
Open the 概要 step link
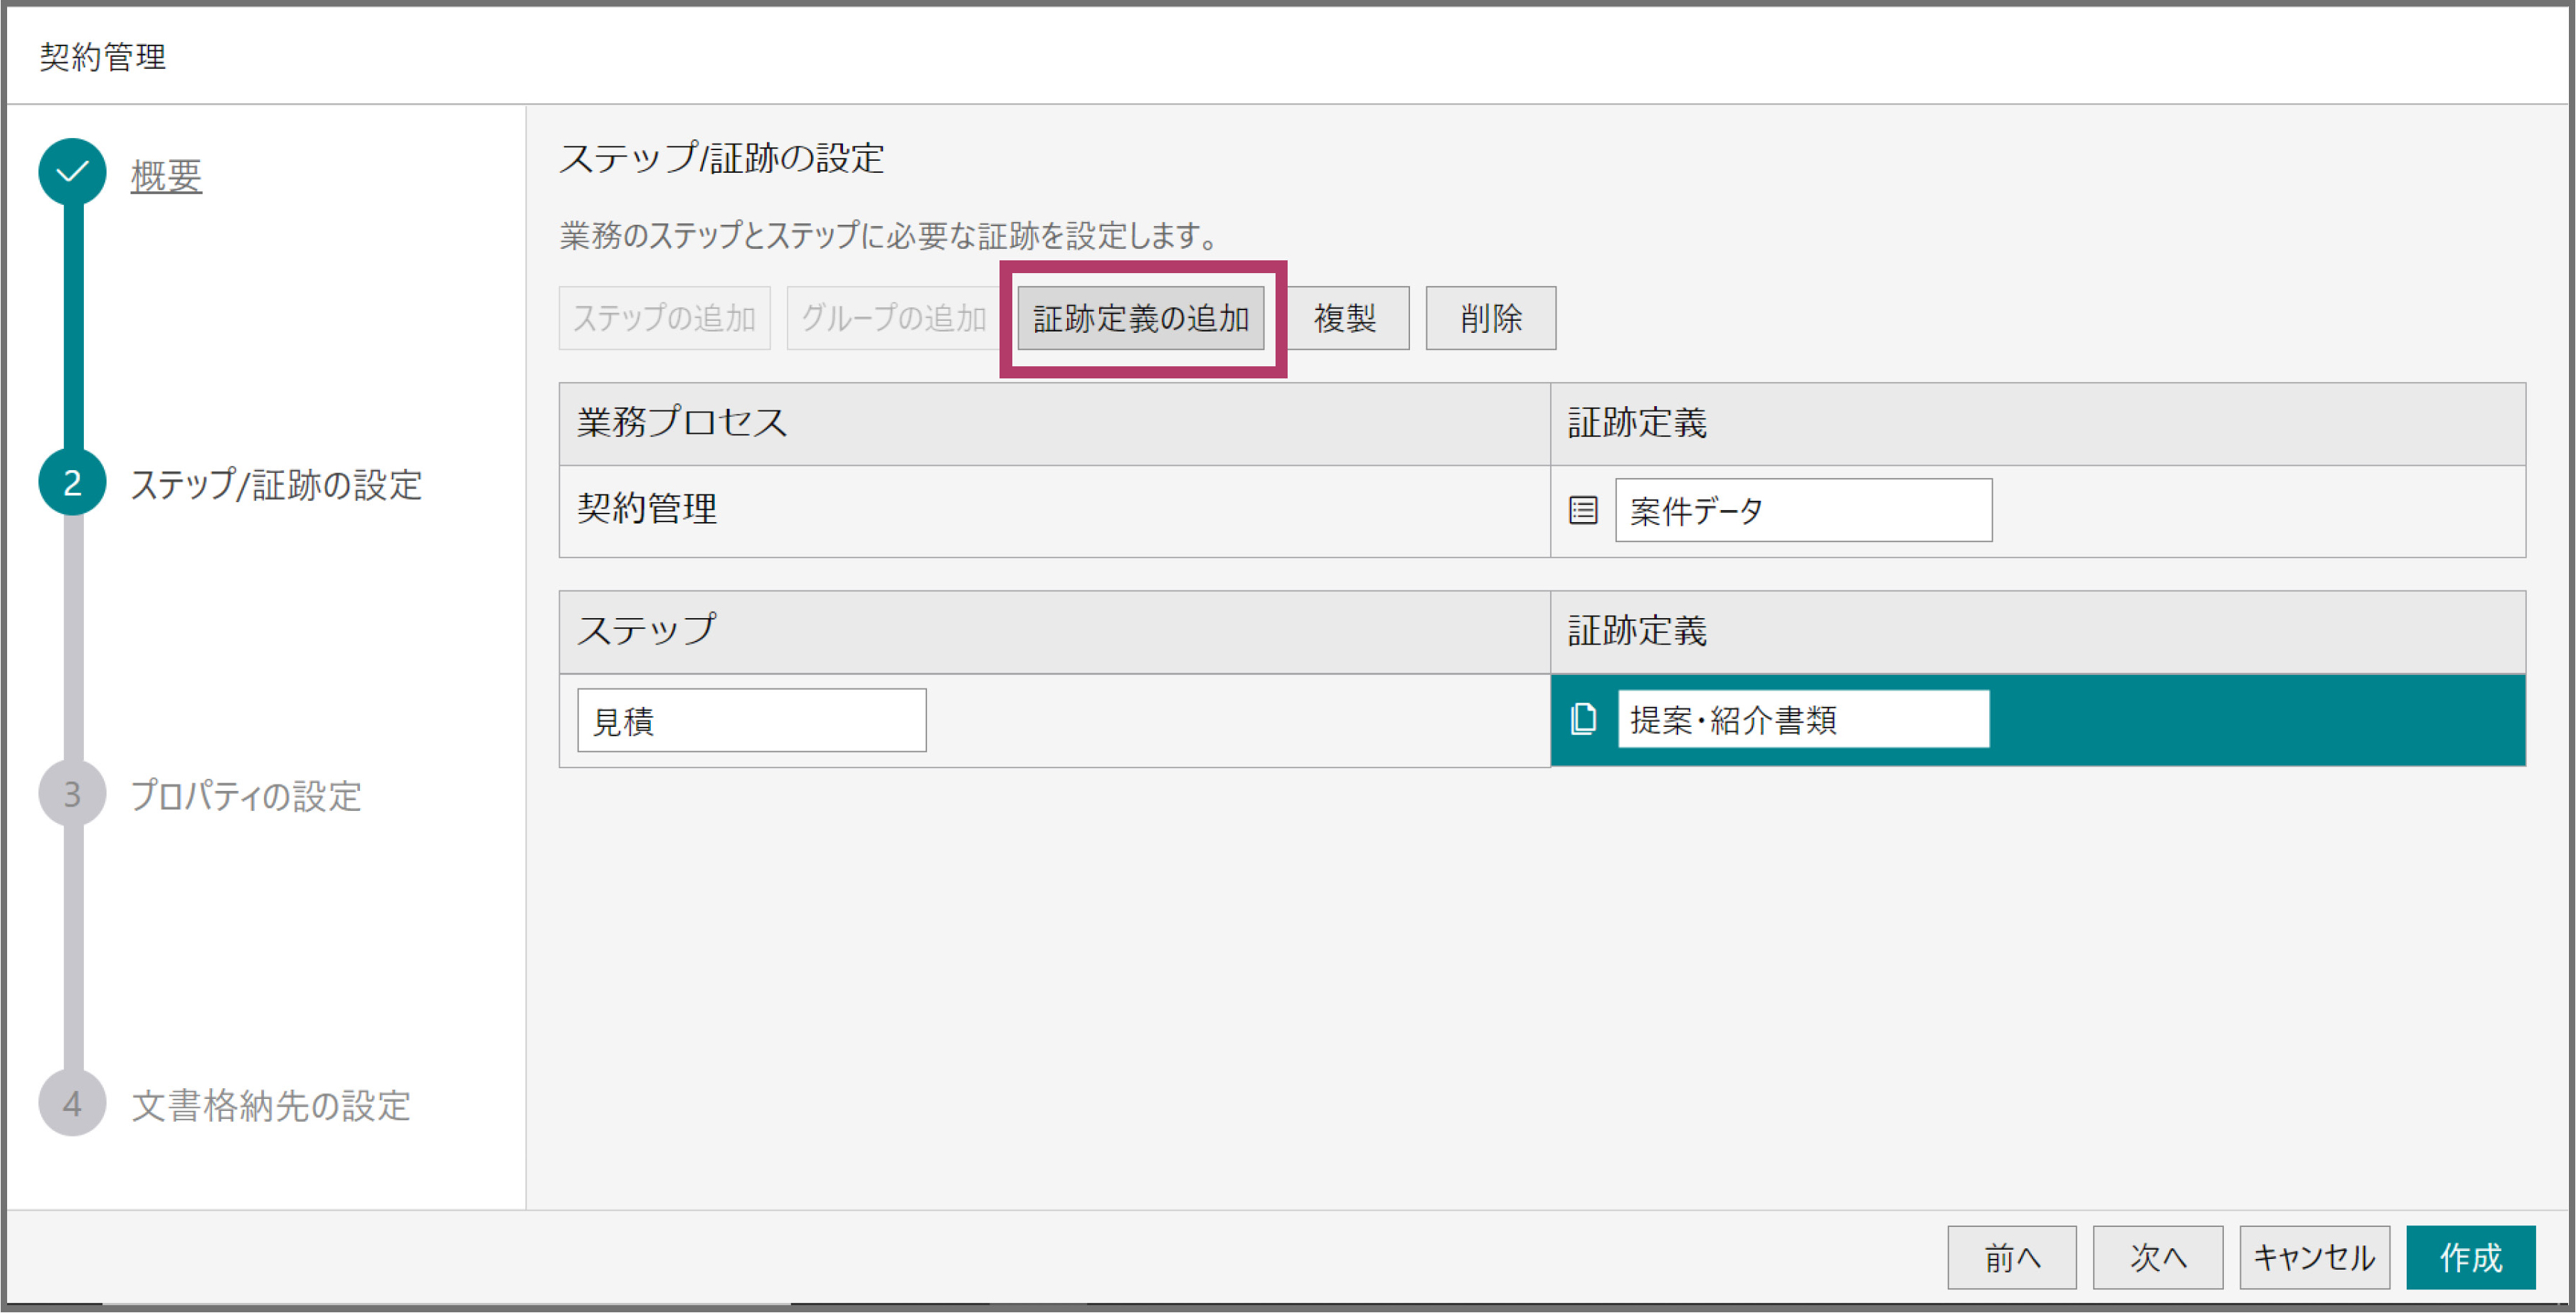(167, 176)
